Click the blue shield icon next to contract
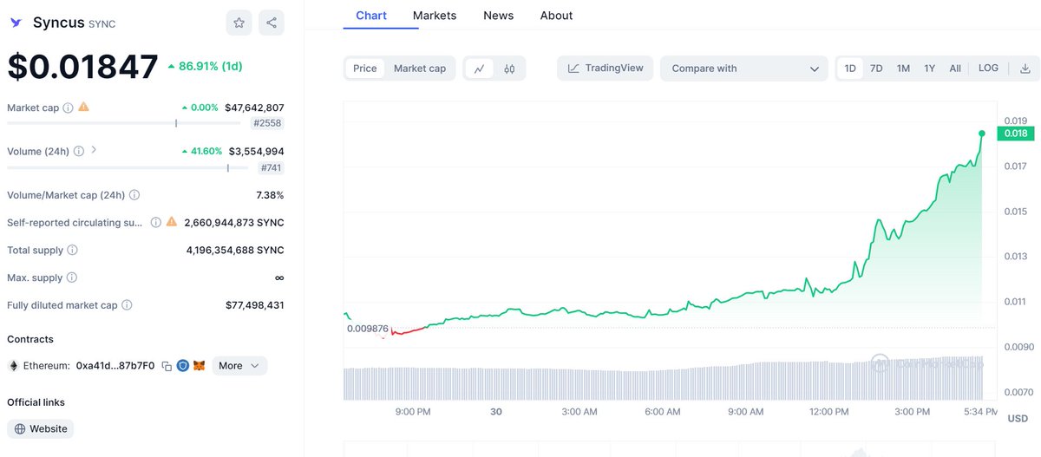The height and width of the screenshot is (457, 1041). [x=182, y=366]
